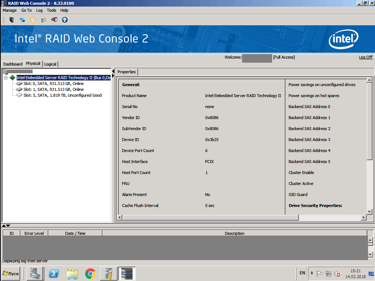Click the Log Off link

point(366,57)
